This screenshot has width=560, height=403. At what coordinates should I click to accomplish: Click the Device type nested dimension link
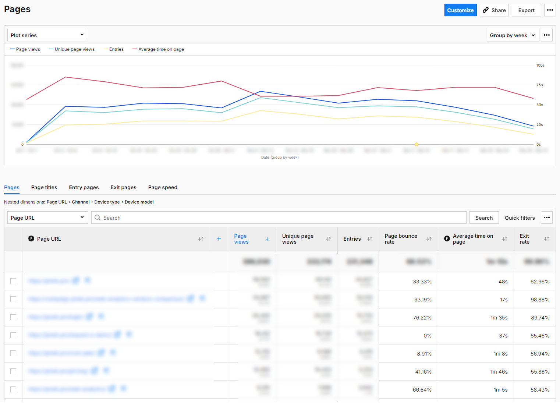point(107,202)
